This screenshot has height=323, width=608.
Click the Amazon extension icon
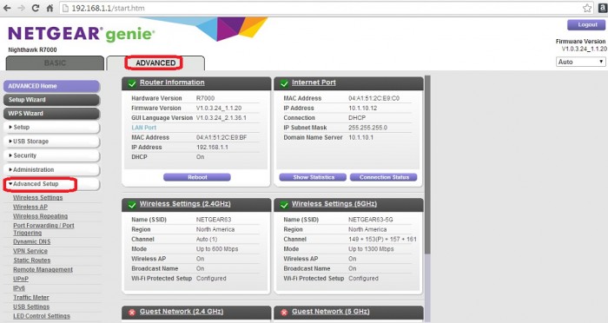(603, 8)
